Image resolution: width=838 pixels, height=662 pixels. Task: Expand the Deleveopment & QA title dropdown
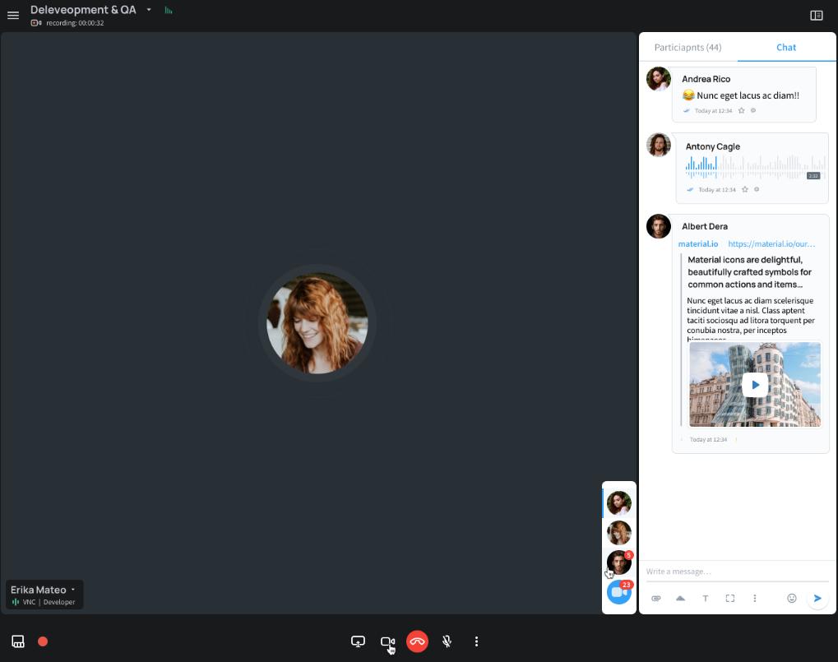149,10
